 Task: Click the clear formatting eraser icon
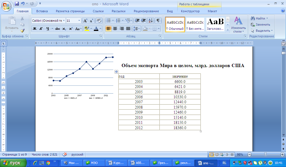pos(99,21)
